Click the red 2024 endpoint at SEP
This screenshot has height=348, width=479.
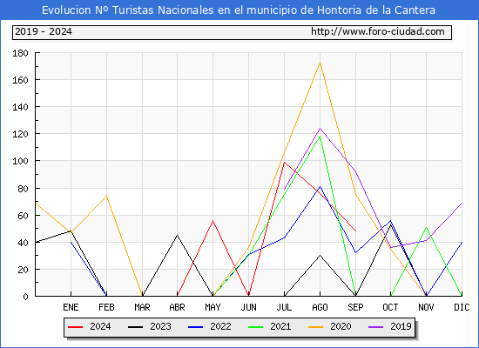coord(355,231)
